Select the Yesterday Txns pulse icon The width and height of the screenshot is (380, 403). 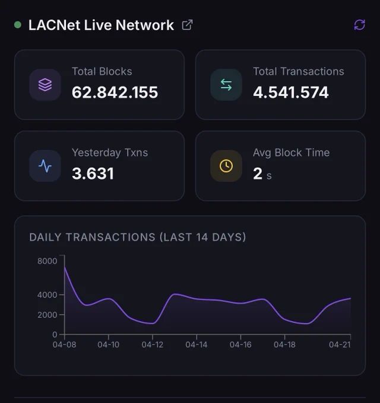click(x=45, y=166)
